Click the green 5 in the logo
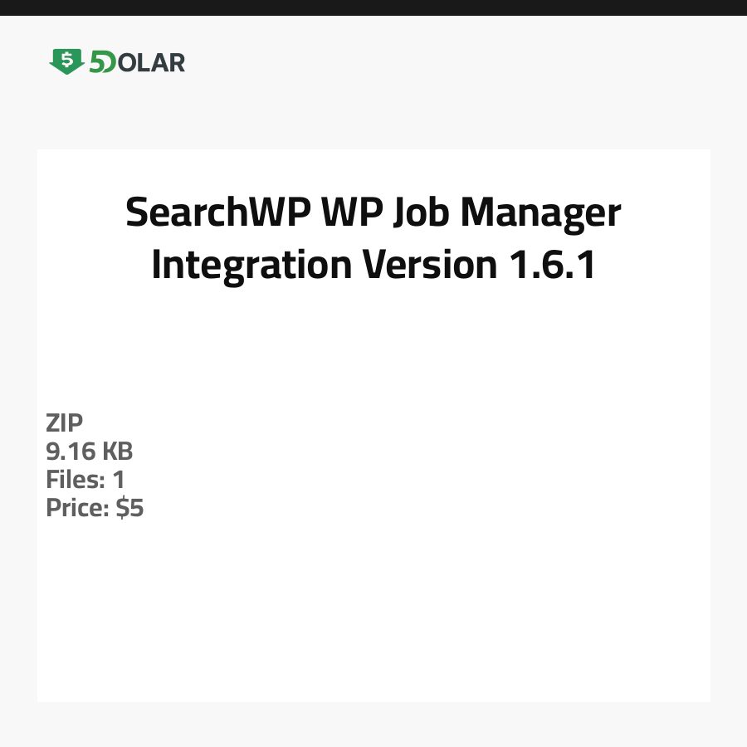 tap(99, 62)
